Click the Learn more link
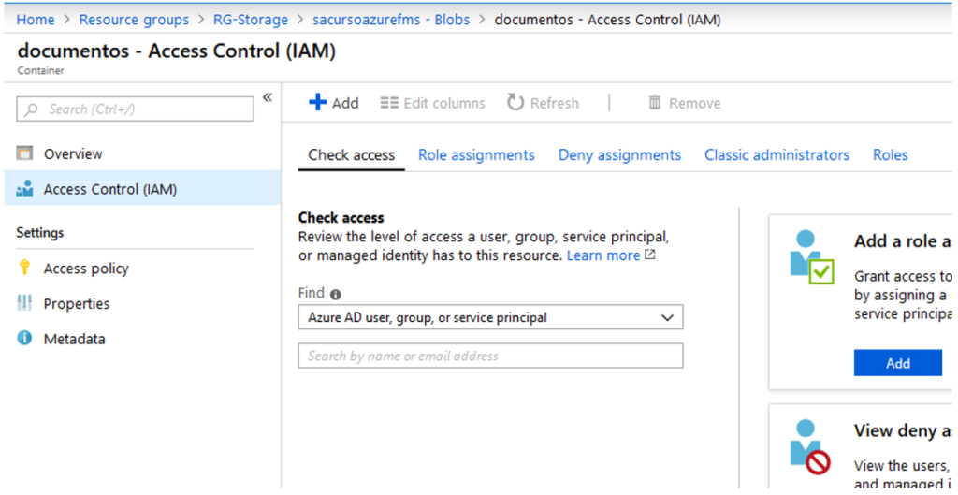This screenshot has height=495, width=958. pos(603,255)
